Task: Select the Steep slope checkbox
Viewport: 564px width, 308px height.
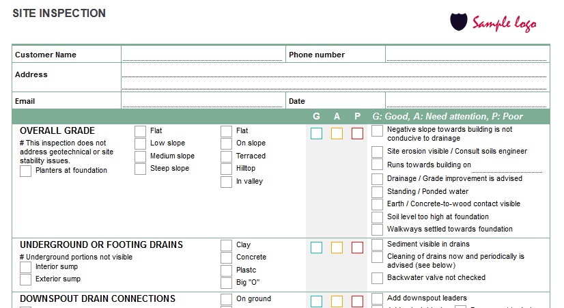Action: (140, 169)
